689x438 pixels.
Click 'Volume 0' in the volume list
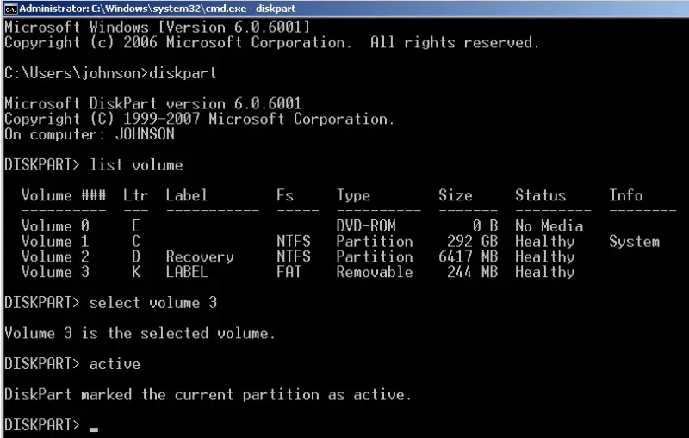(55, 226)
